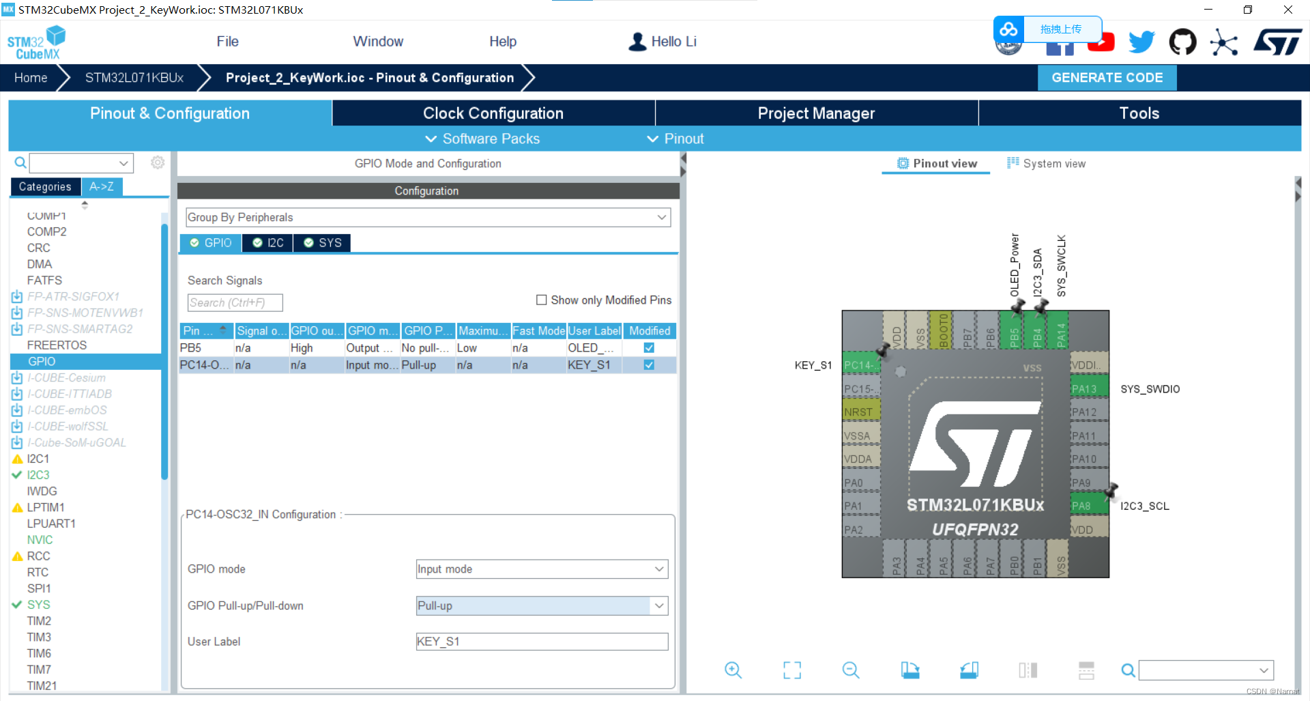The width and height of the screenshot is (1310, 701).
Task: Go to the Home breadcrumb
Action: [x=31, y=78]
